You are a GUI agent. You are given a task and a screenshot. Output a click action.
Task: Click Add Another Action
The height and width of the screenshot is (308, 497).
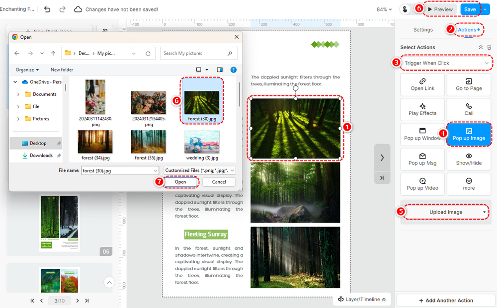point(446,301)
